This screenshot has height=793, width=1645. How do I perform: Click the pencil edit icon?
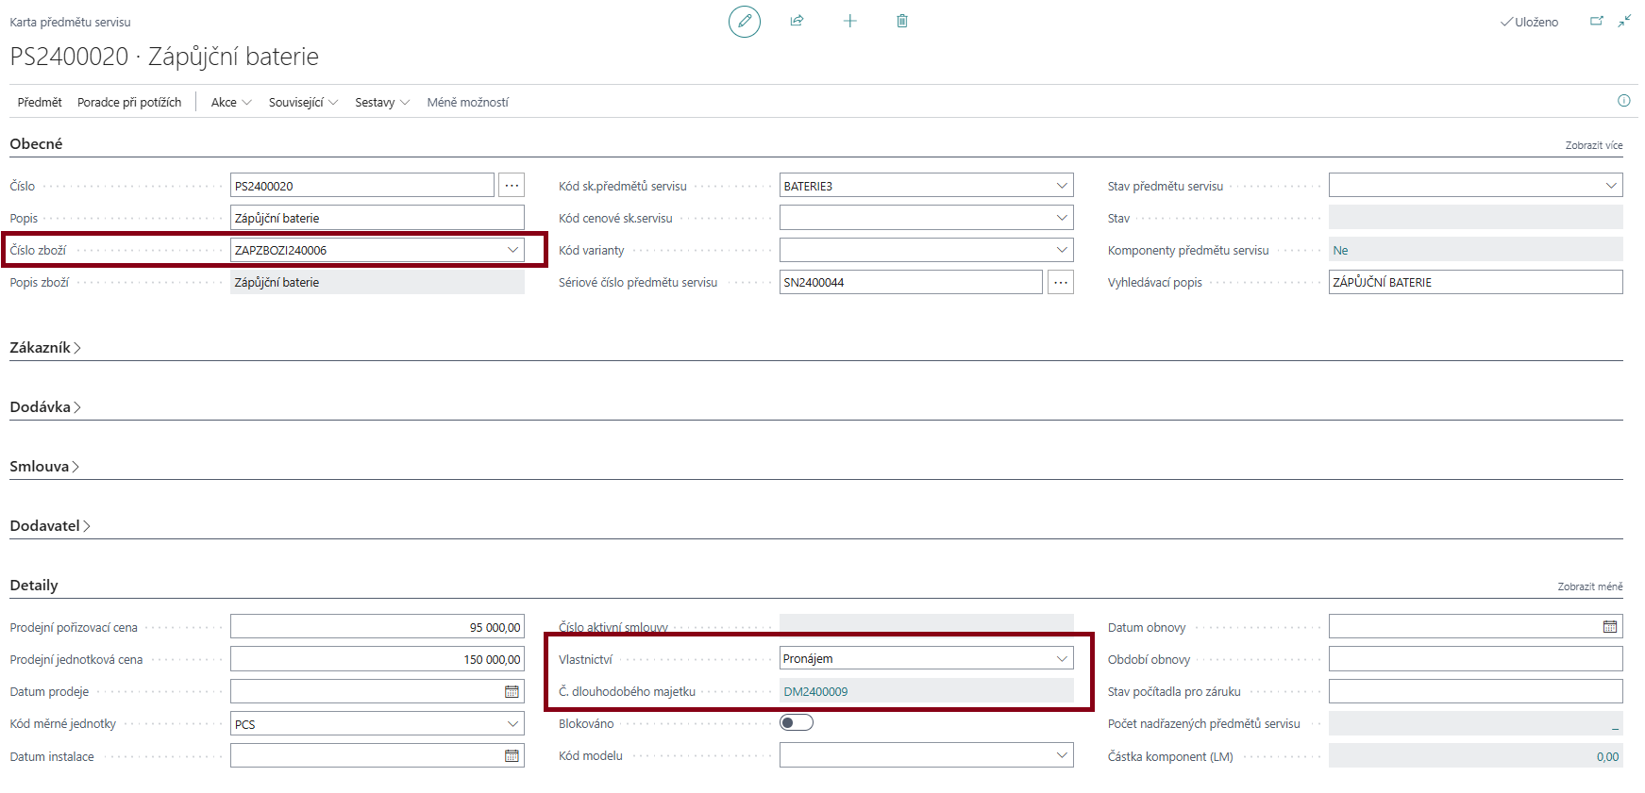[745, 21]
